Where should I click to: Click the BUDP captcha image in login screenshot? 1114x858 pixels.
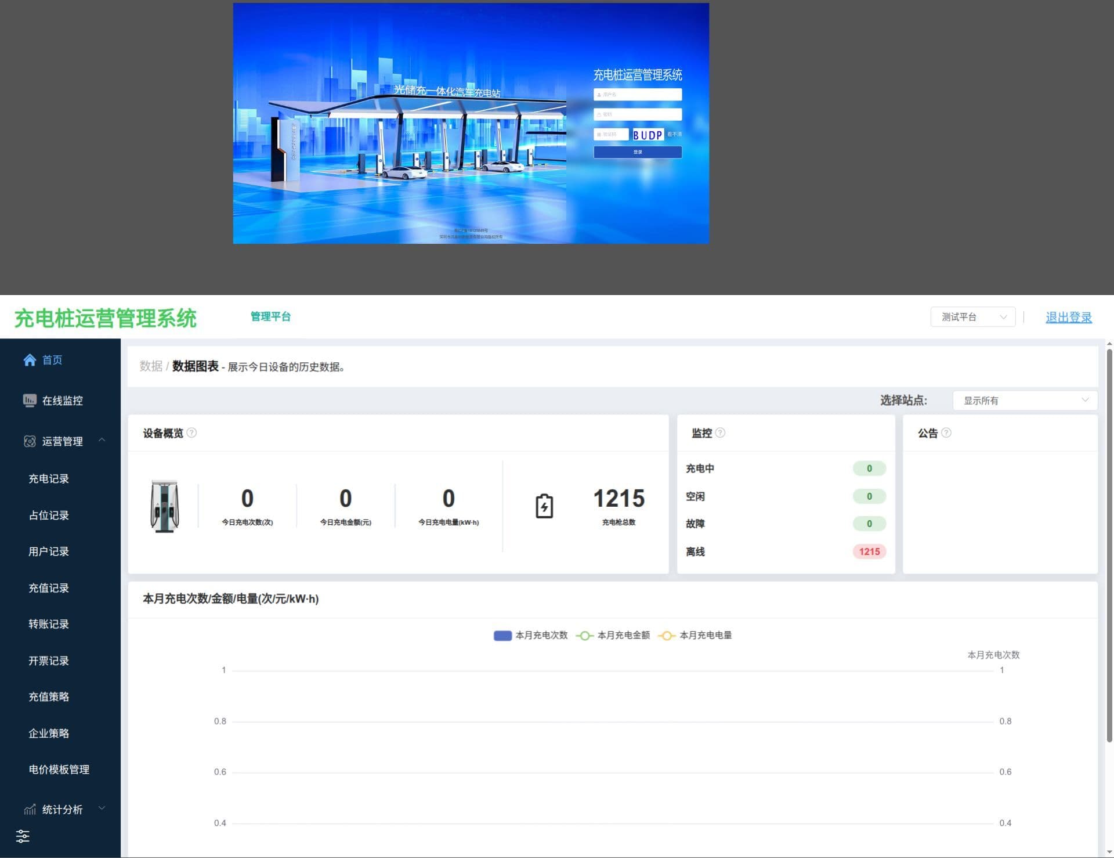pos(648,135)
